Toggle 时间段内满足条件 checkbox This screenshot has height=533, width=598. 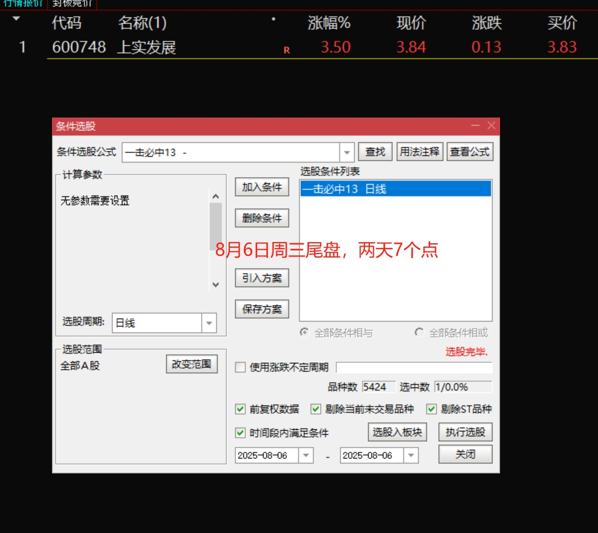[x=240, y=433]
